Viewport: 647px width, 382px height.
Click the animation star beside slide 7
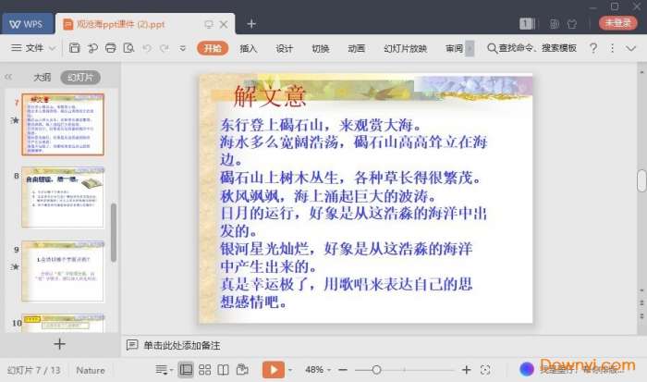[x=15, y=120]
